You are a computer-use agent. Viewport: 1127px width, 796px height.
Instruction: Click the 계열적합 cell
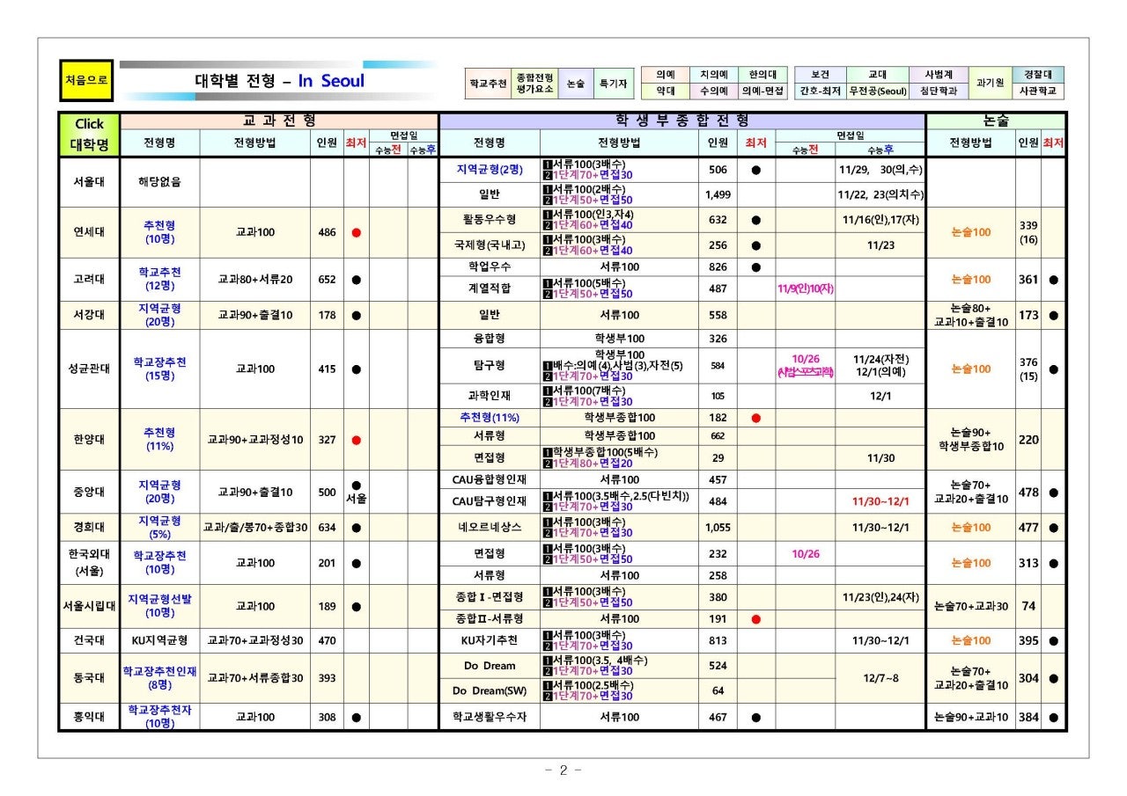490,288
